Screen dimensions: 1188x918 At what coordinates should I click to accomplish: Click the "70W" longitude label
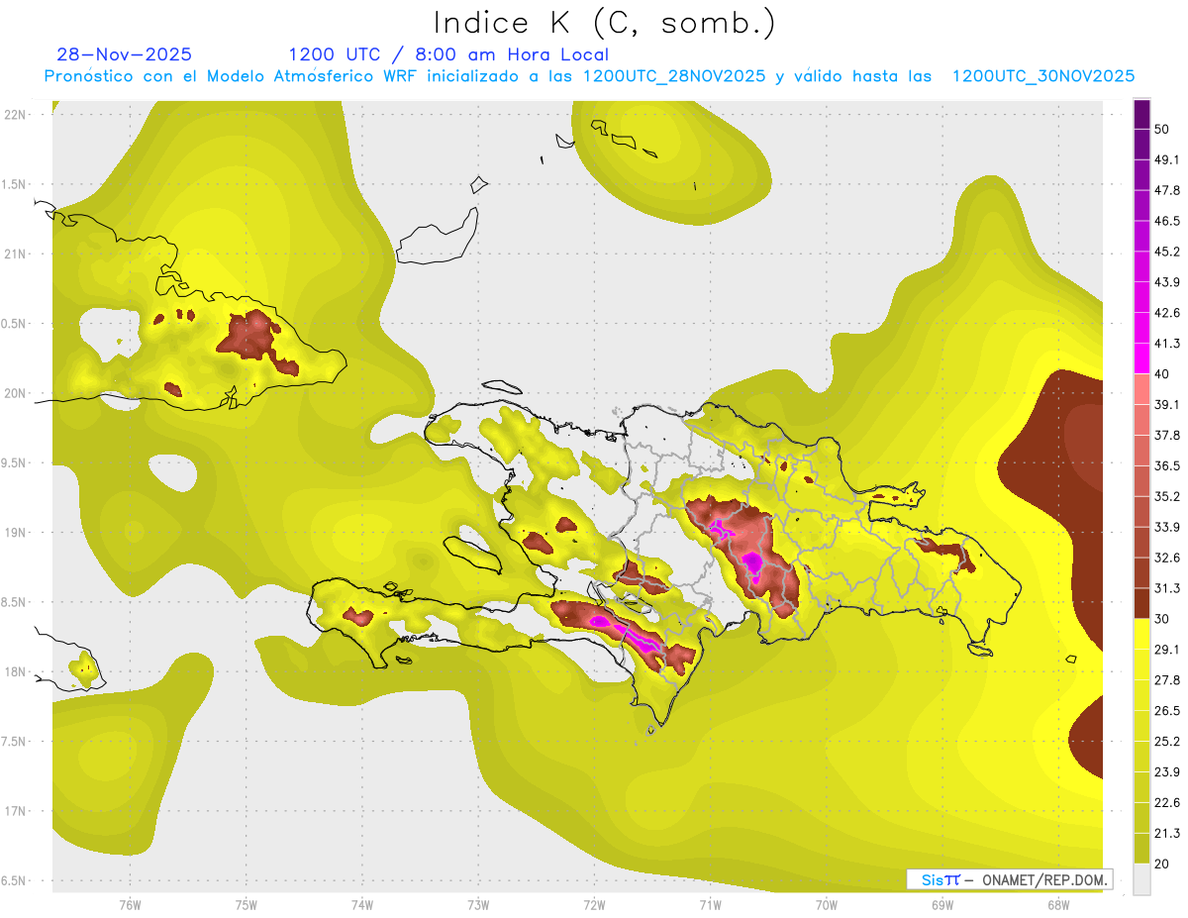(x=827, y=904)
